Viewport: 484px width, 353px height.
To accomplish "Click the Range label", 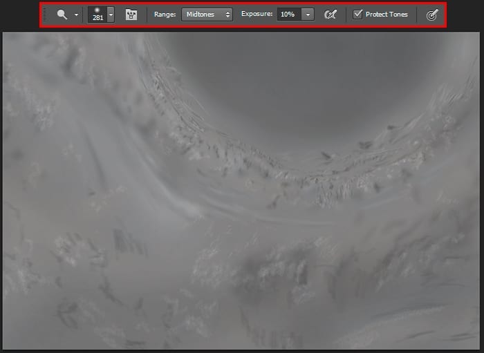I will click(x=165, y=15).
